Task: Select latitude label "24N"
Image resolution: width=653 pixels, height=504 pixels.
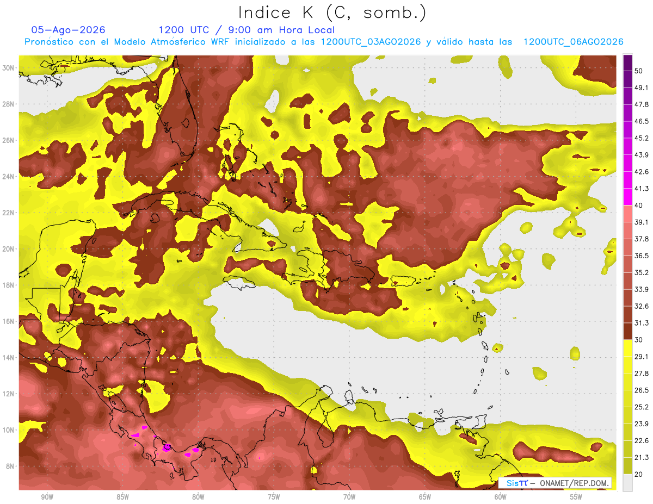Action: [x=9, y=177]
